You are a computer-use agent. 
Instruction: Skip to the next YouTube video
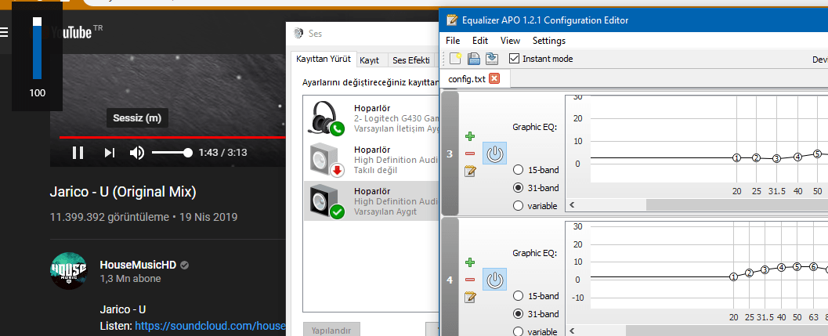click(109, 153)
